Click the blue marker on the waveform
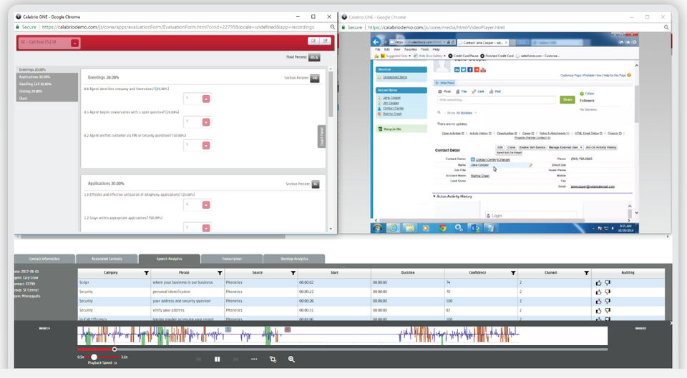 pos(228,329)
